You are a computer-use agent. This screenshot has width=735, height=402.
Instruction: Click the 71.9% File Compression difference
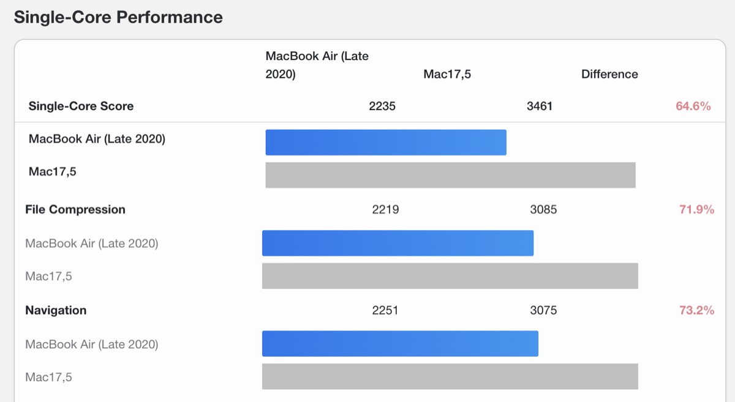pos(696,209)
